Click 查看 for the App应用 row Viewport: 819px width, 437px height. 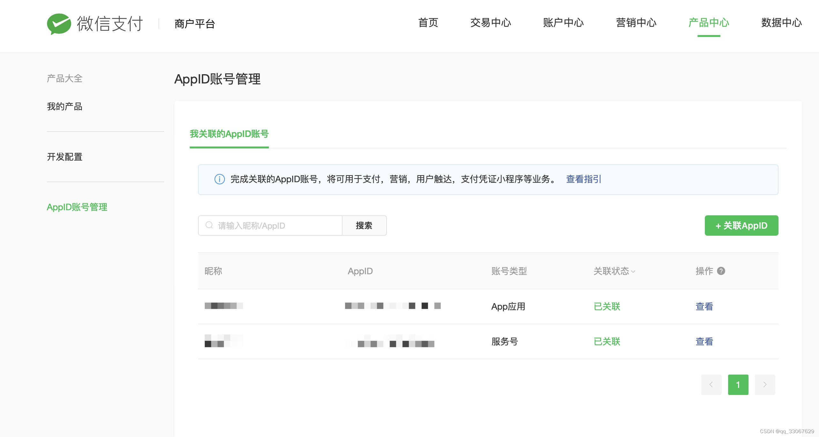pos(704,306)
